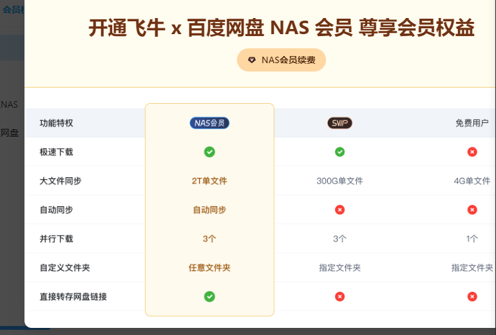Click green check for SVIP 极速下载
496x335 pixels.
(x=339, y=152)
